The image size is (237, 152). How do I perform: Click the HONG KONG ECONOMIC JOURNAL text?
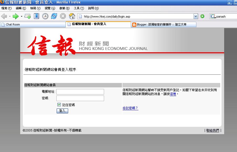(113, 49)
